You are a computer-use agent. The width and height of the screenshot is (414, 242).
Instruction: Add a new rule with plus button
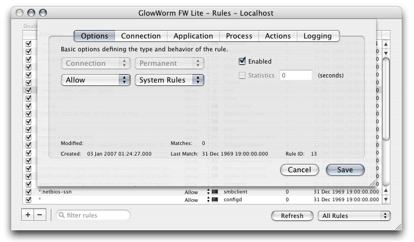[28, 215]
